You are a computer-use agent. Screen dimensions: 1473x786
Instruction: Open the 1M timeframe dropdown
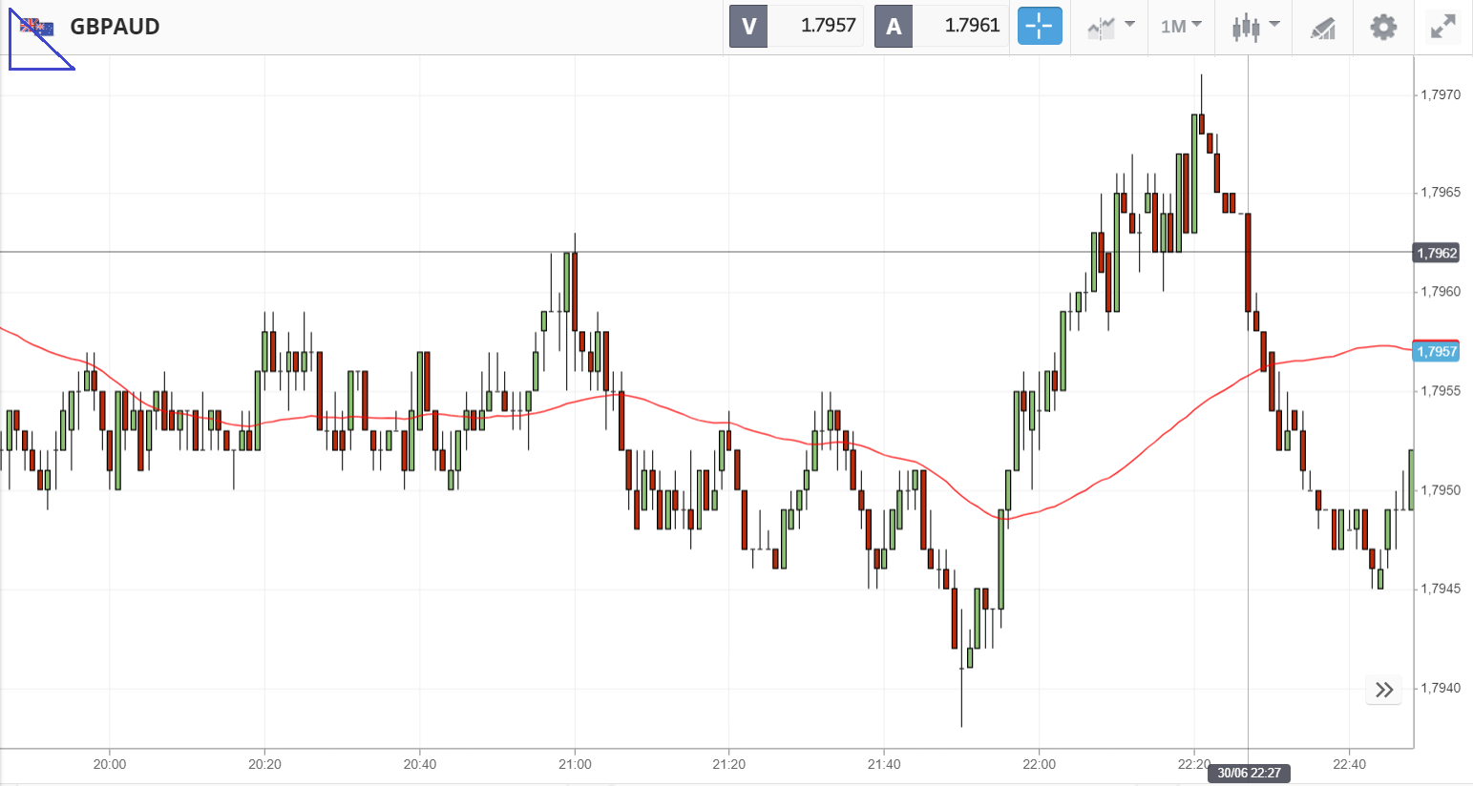1181,27
